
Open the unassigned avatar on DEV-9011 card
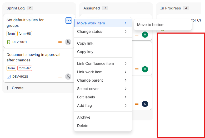68,42
